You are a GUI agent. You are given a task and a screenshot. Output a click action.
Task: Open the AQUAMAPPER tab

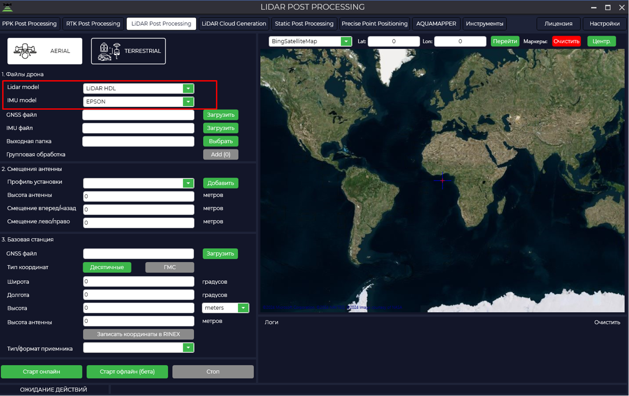click(x=436, y=23)
